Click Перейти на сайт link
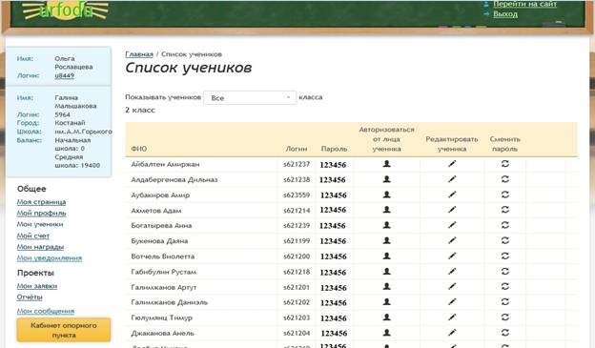This screenshot has width=595, height=348. tap(524, 4)
